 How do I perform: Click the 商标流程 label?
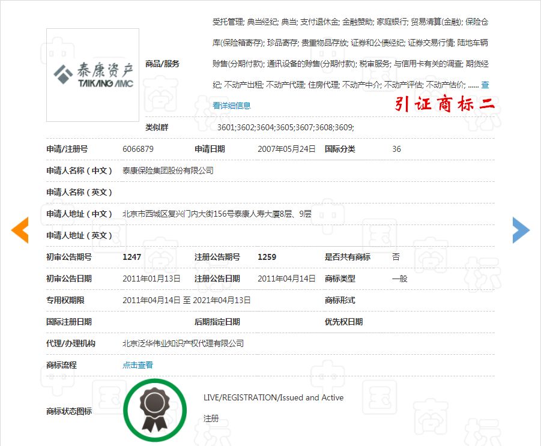pos(61,365)
